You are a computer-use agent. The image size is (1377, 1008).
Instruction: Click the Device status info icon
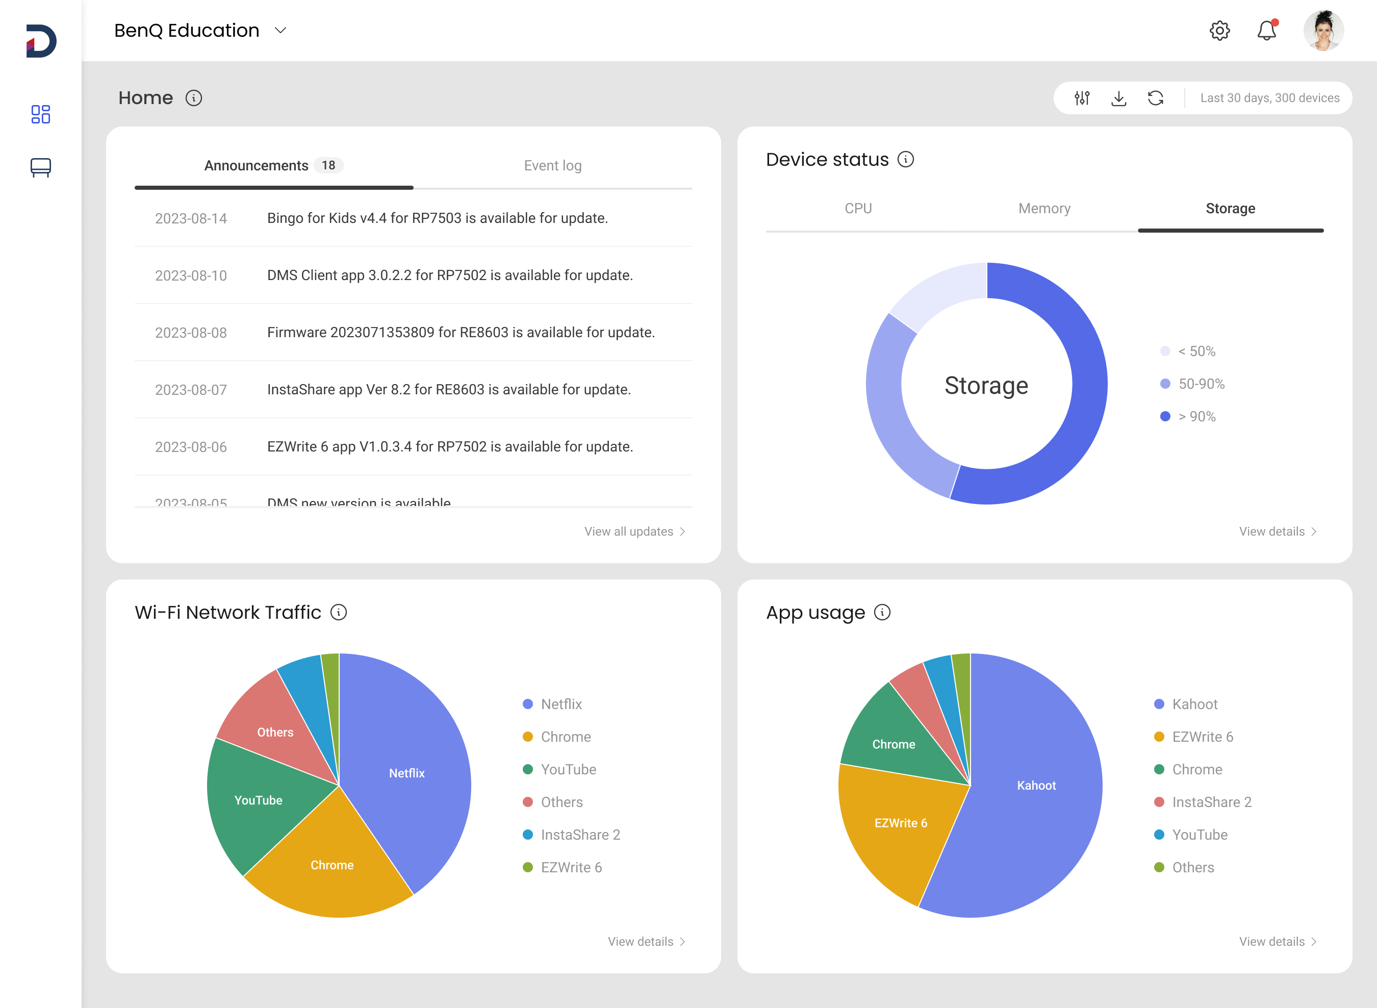click(x=905, y=159)
